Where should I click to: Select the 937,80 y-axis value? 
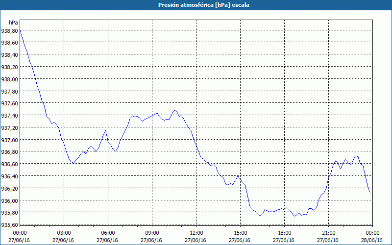pyautogui.click(x=10, y=92)
